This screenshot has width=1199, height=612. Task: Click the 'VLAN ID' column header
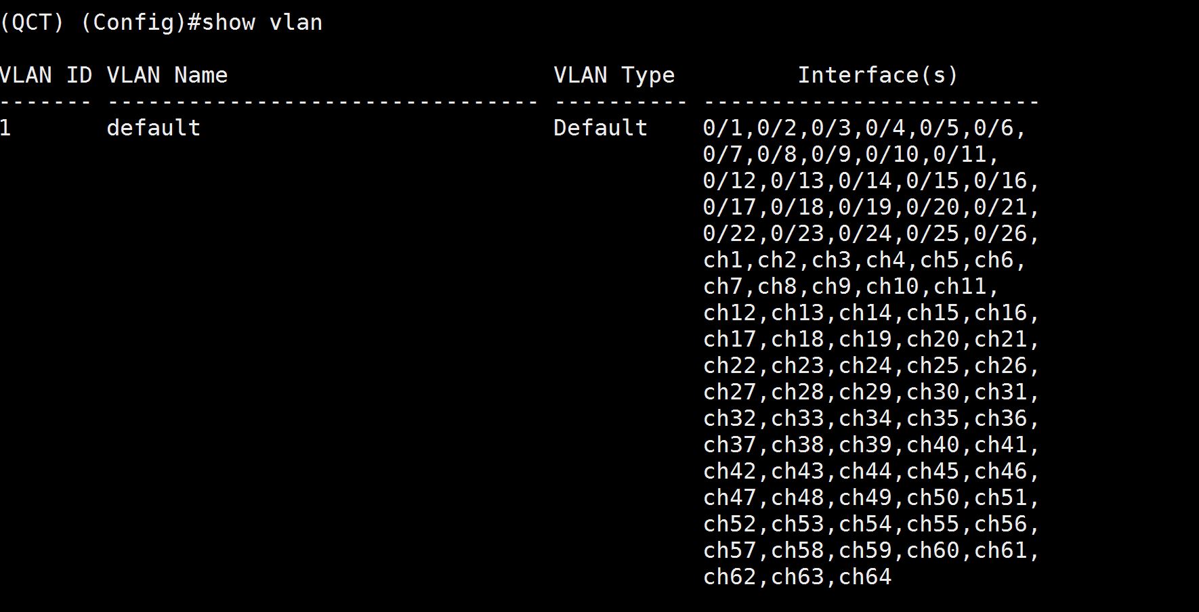45,75
